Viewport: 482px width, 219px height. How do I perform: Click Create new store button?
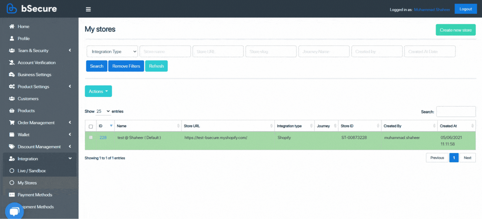[455, 30]
